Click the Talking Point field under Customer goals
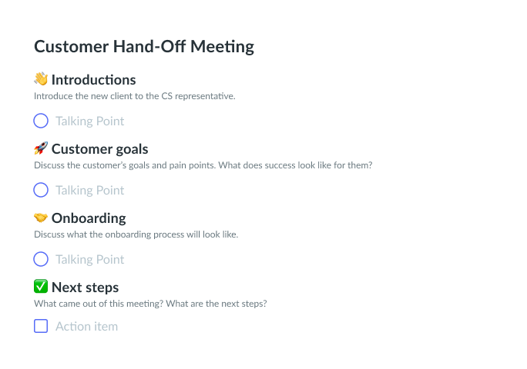The height and width of the screenshot is (369, 527). point(89,190)
